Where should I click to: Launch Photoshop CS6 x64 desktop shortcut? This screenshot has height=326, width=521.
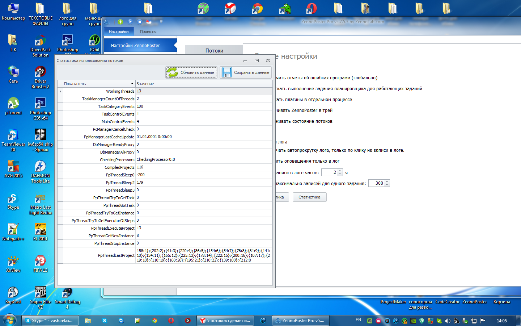coord(40,109)
